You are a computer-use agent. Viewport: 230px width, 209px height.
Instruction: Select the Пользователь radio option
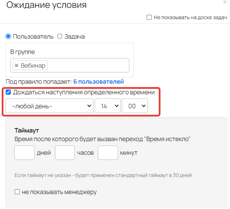pos(8,36)
